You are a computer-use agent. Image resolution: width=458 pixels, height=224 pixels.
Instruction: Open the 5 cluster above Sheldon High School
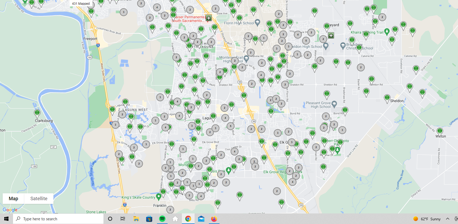coord(306,41)
